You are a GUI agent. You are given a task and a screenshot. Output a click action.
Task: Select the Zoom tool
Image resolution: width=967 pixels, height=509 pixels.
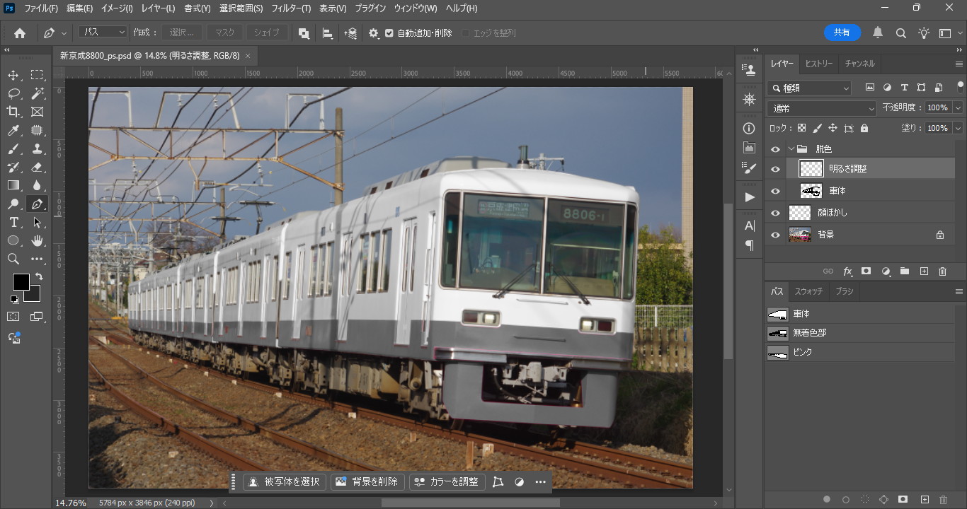pos(13,259)
